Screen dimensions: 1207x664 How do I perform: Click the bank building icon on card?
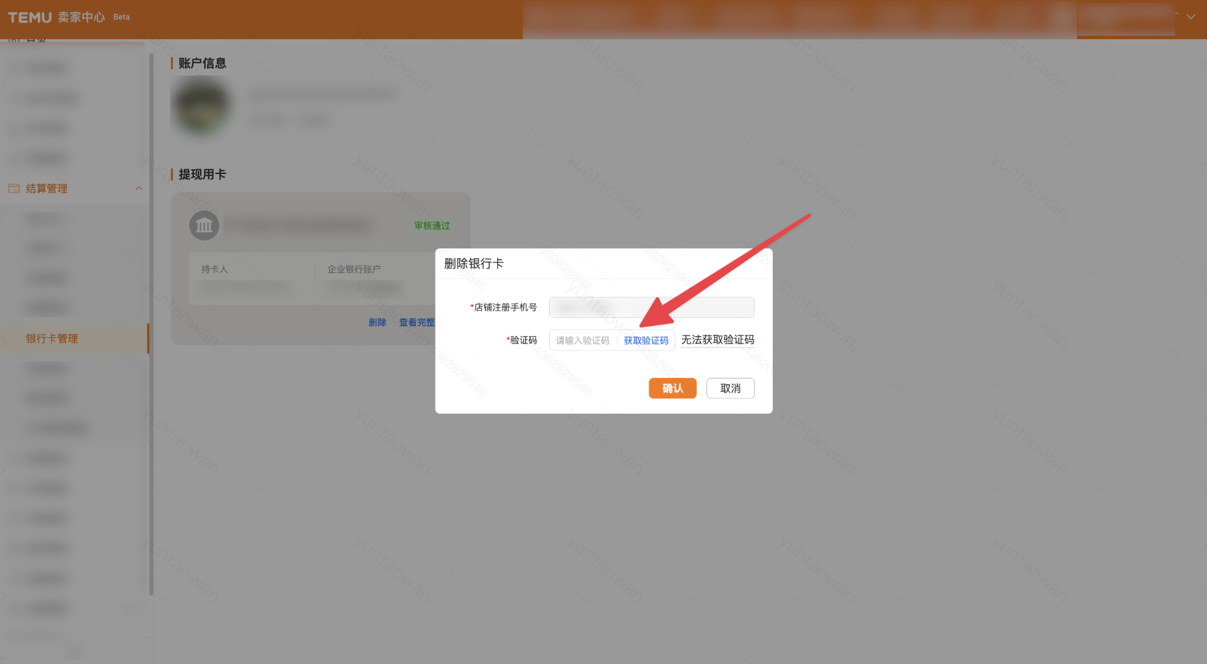204,226
